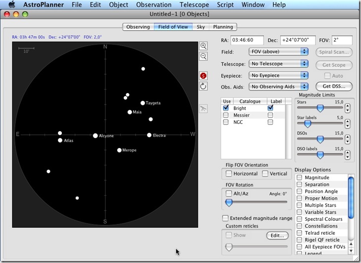The image size is (361, 263).
Task: Click the RA input field
Action: (x=247, y=40)
